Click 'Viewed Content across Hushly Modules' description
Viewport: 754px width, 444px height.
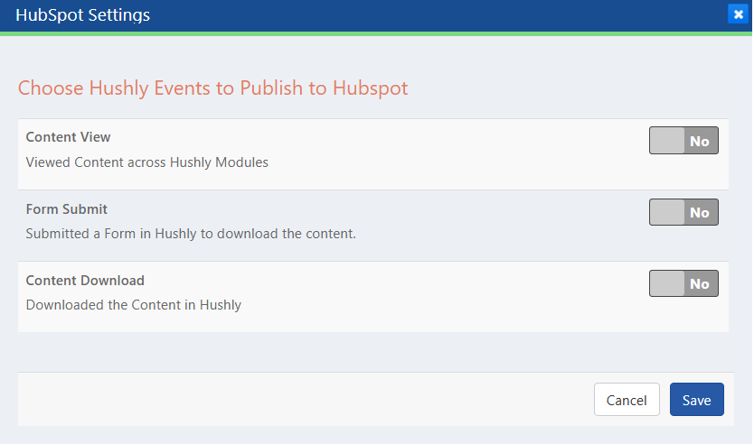point(146,162)
